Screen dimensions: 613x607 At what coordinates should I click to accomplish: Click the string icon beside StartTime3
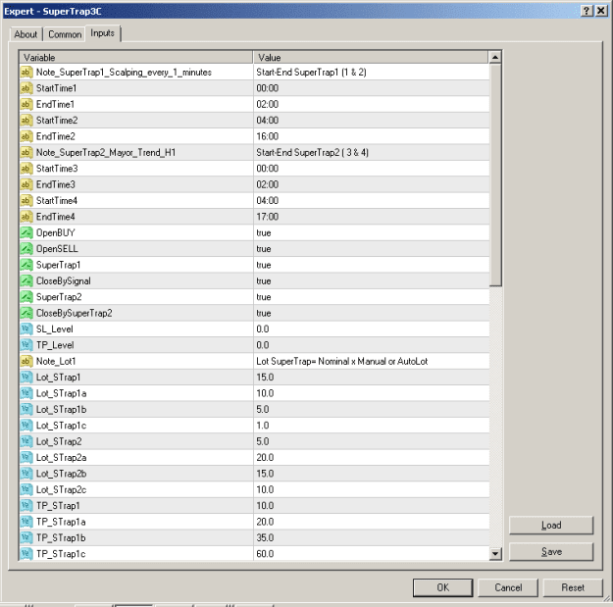tap(26, 169)
